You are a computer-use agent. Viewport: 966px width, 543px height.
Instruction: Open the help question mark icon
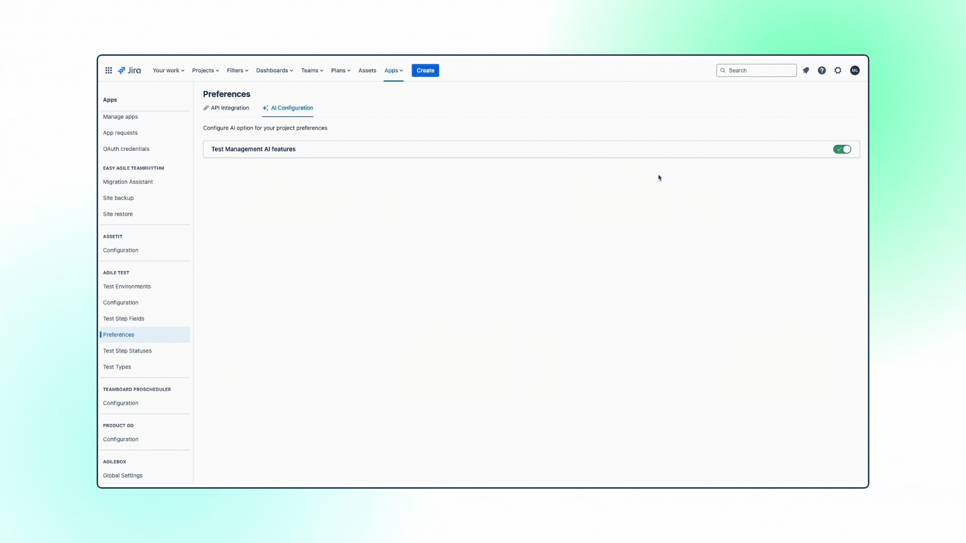(822, 70)
